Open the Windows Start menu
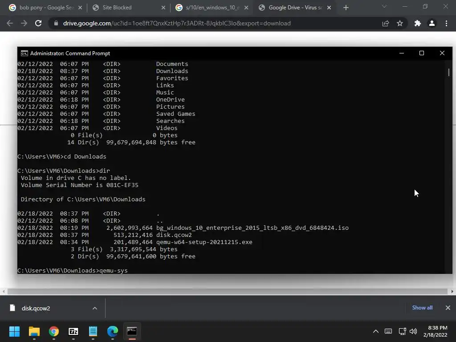456x342 pixels. [x=15, y=331]
